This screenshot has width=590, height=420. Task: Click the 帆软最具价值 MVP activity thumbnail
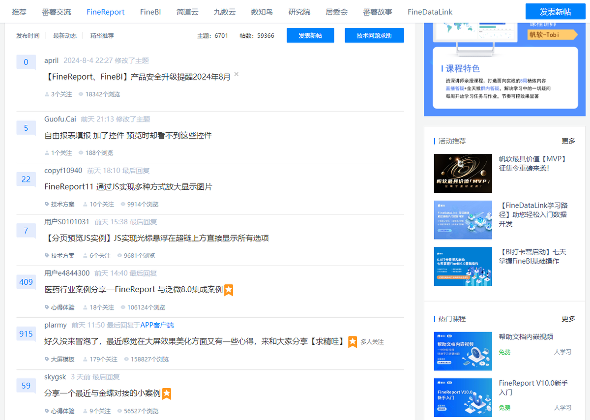coord(463,173)
